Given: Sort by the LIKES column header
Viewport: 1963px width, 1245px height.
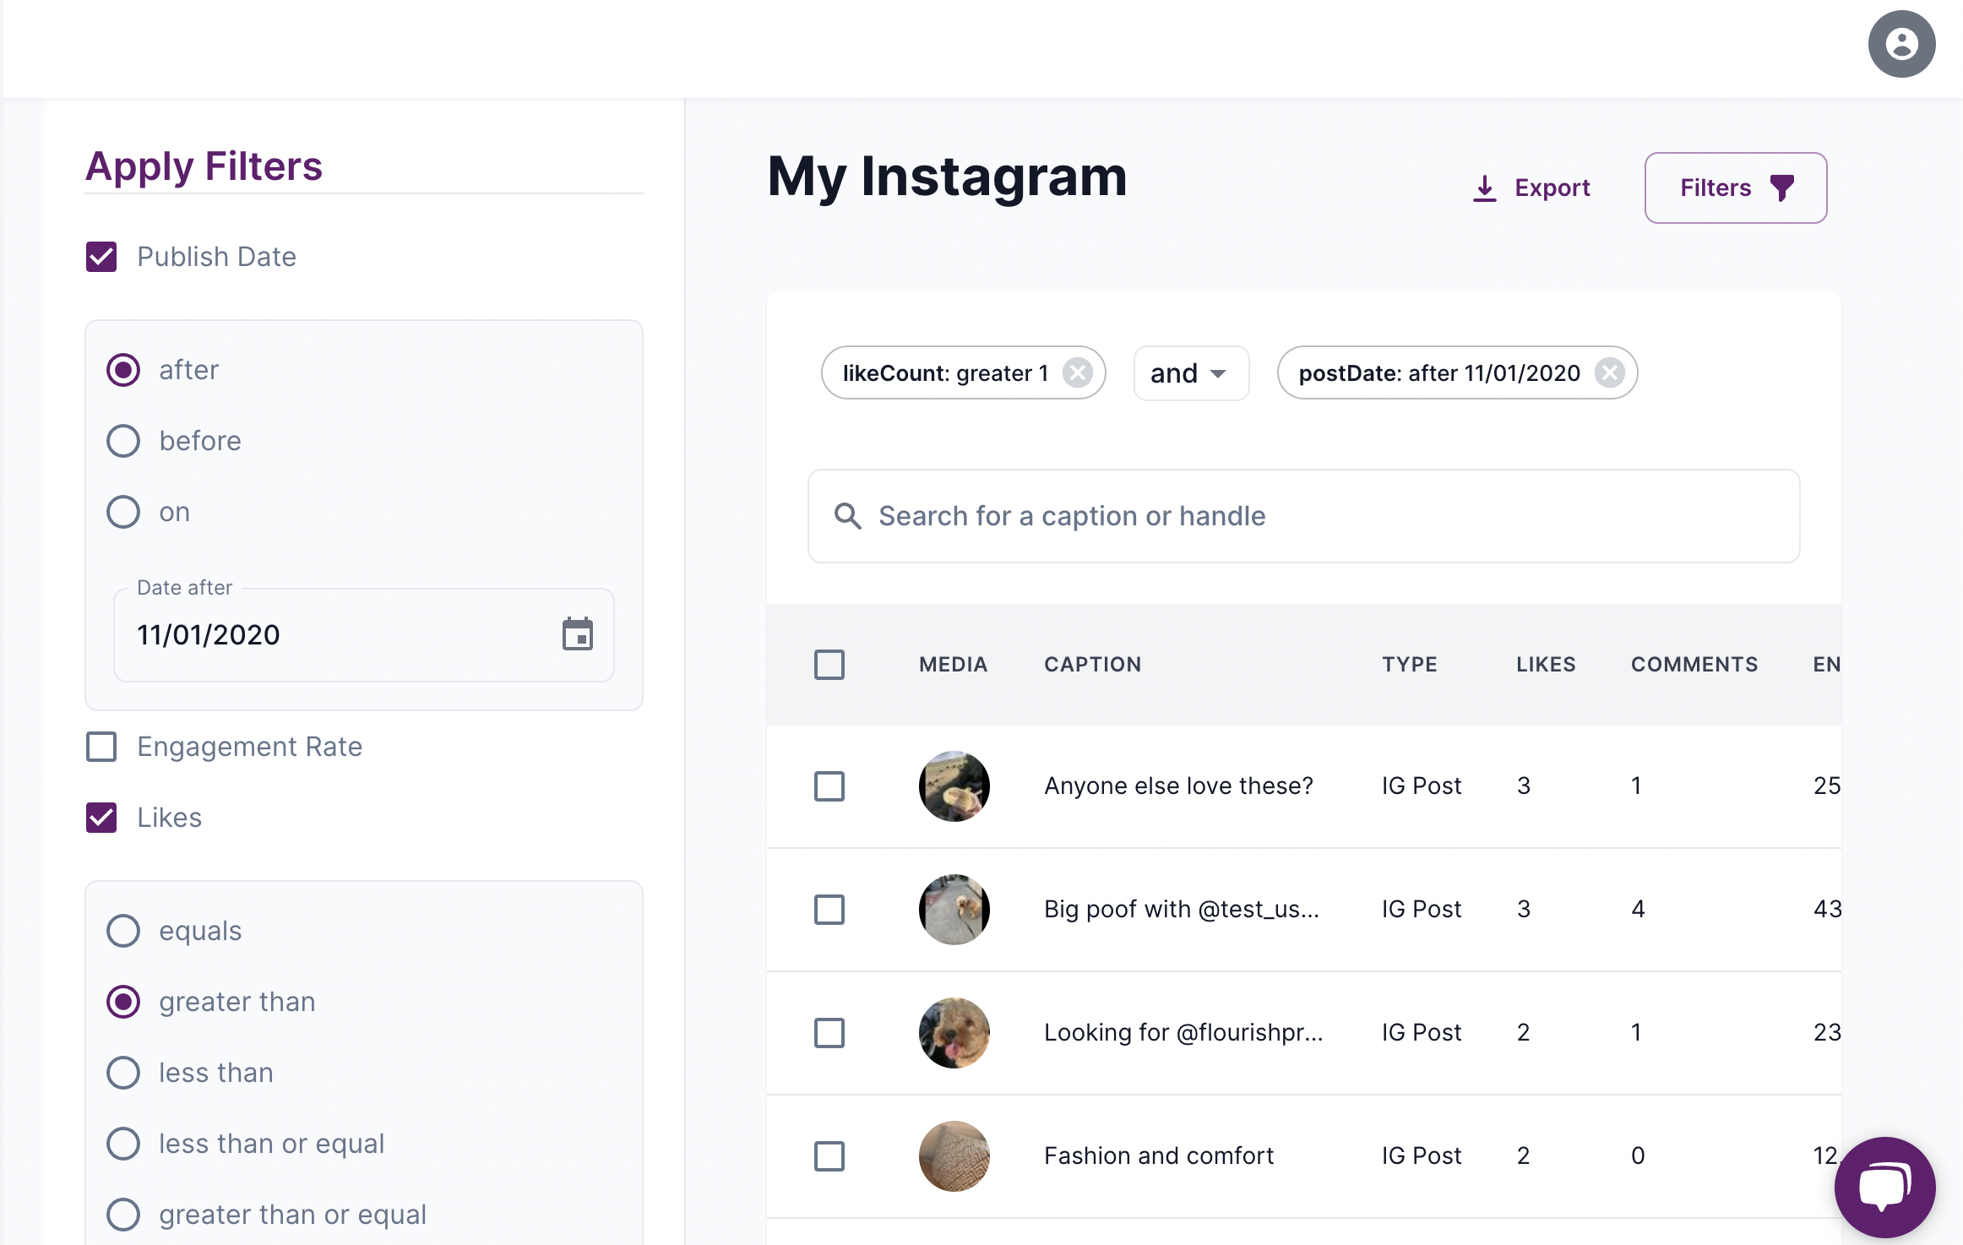Looking at the screenshot, I should pos(1545,665).
